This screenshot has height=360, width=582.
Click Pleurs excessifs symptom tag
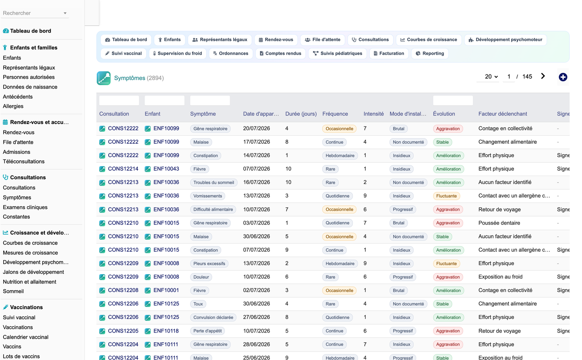point(209,264)
